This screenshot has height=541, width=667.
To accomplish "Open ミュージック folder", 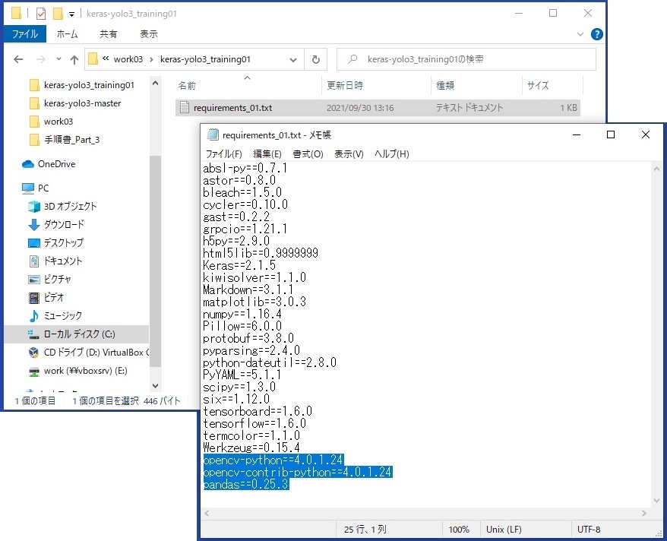I will click(x=62, y=316).
